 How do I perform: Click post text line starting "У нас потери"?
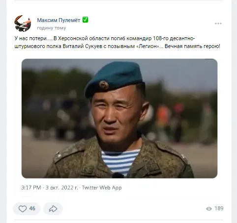point(105,38)
